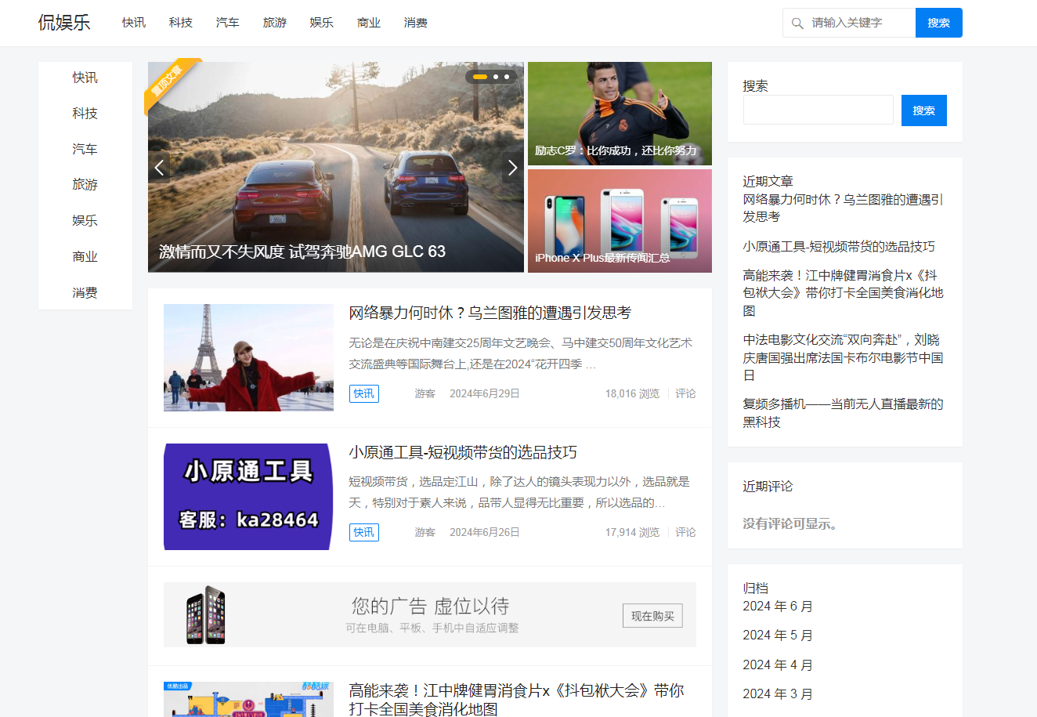Screen dimensions: 1037x717
Task: Click 快讯 tag on 小原通工具 article
Action: pyautogui.click(x=364, y=532)
